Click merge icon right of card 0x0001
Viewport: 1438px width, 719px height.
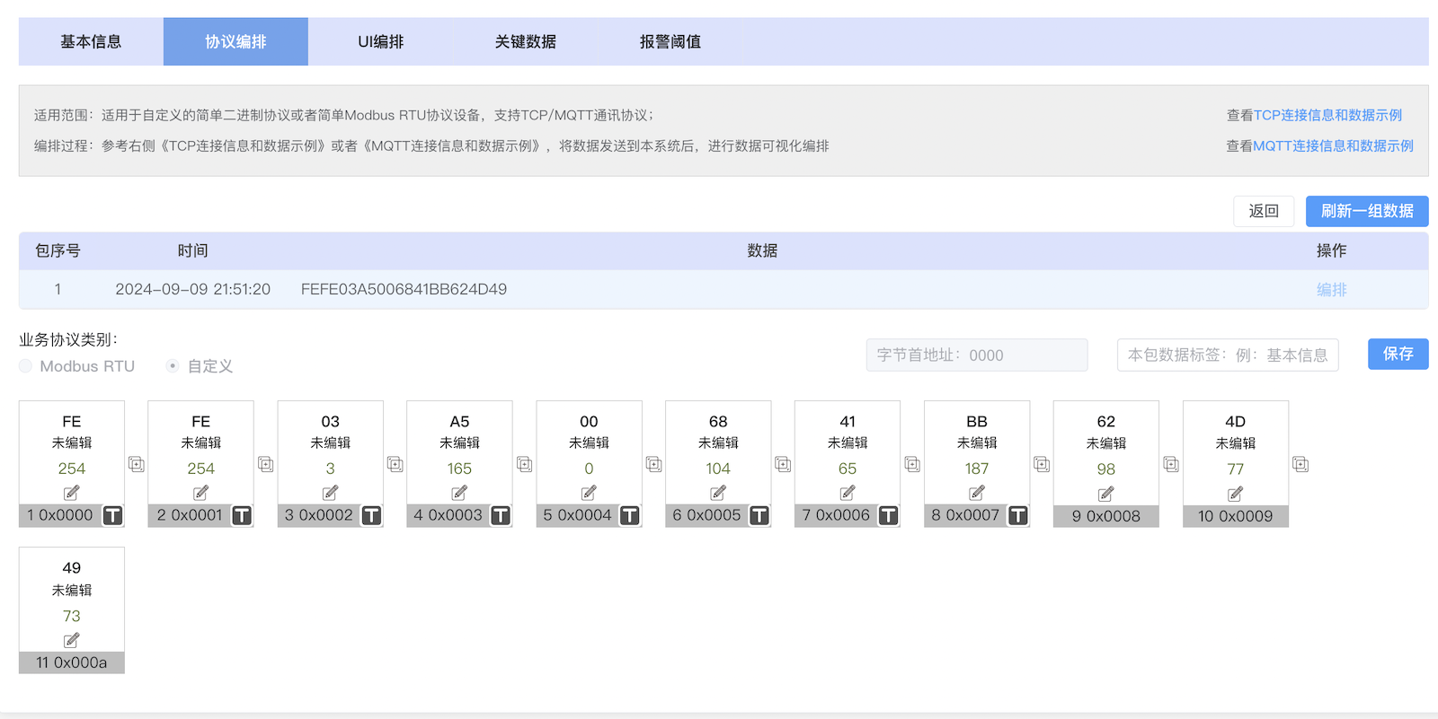click(x=266, y=464)
